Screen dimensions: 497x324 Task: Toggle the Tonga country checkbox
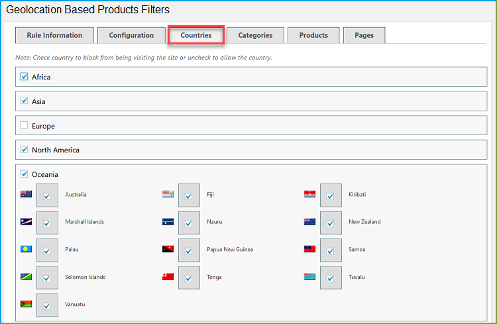[189, 278]
